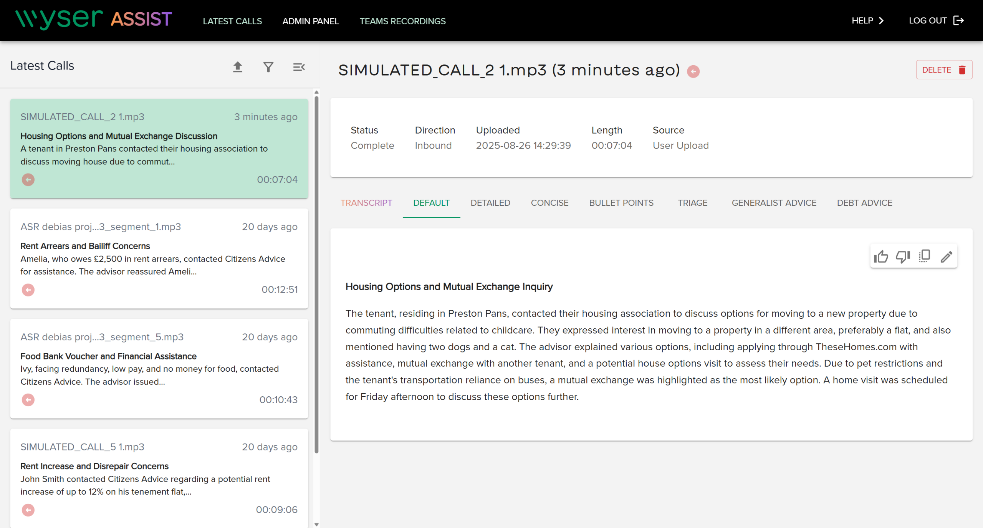This screenshot has width=983, height=528.
Task: Open the filter calls icon
Action: tap(268, 67)
